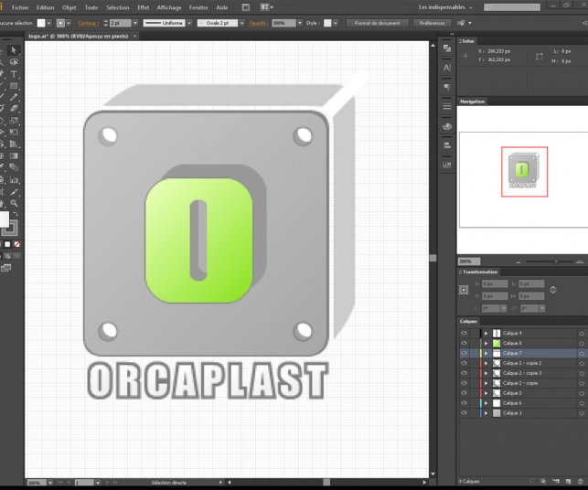Toggle visibility of Calque 2 - copie 3
The image size is (588, 490).
pyautogui.click(x=464, y=373)
